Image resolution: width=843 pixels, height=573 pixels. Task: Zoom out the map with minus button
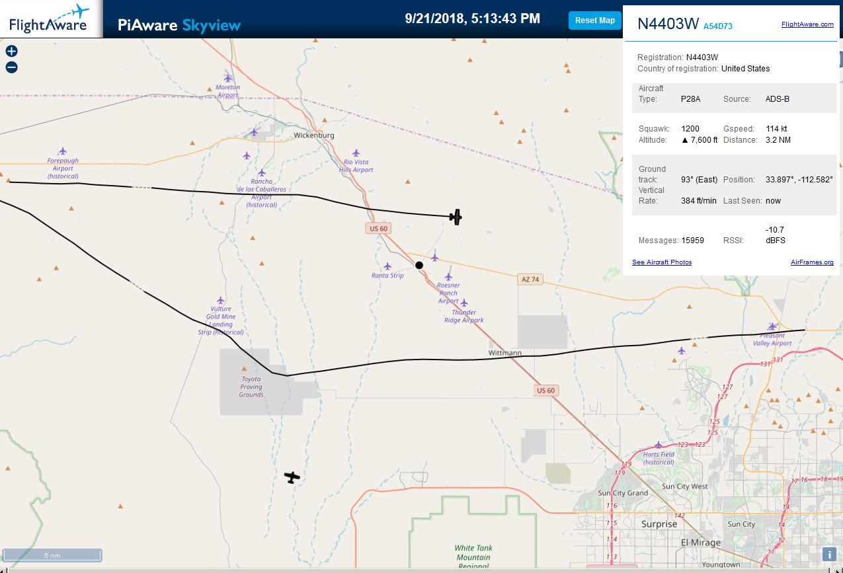point(11,67)
